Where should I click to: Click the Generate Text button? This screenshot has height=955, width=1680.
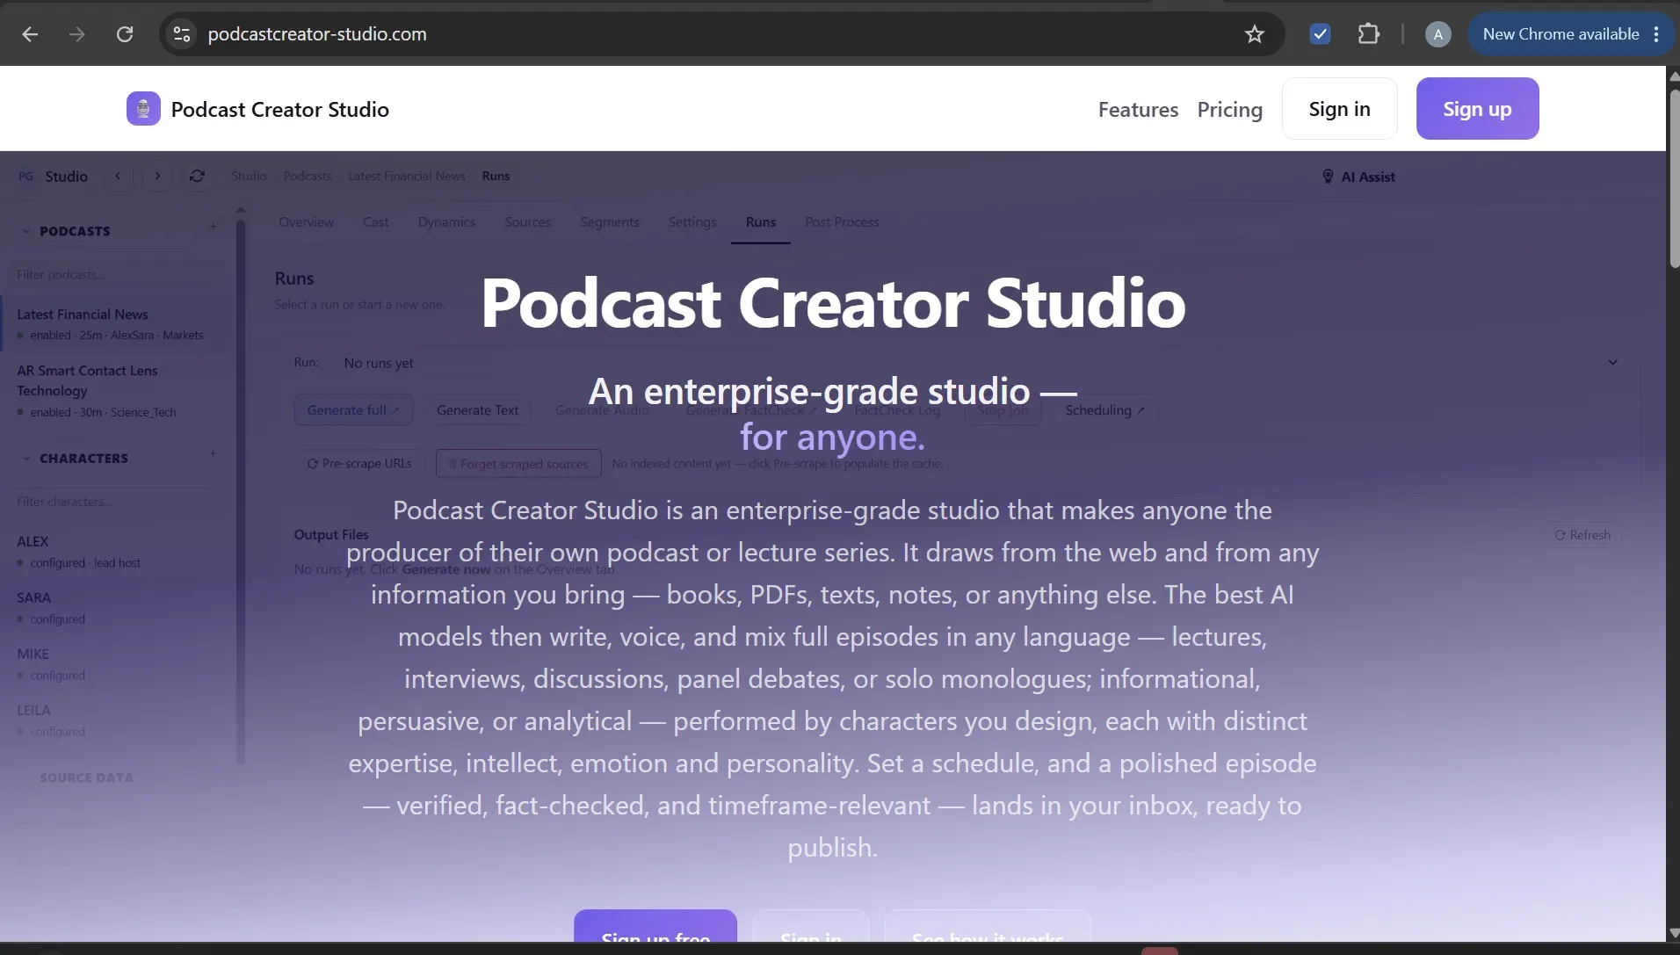[477, 410]
